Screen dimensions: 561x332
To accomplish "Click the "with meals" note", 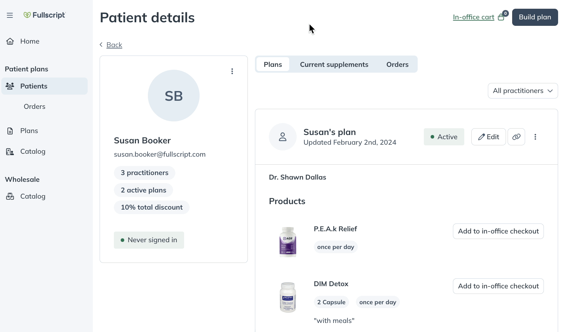I will 334,321.
